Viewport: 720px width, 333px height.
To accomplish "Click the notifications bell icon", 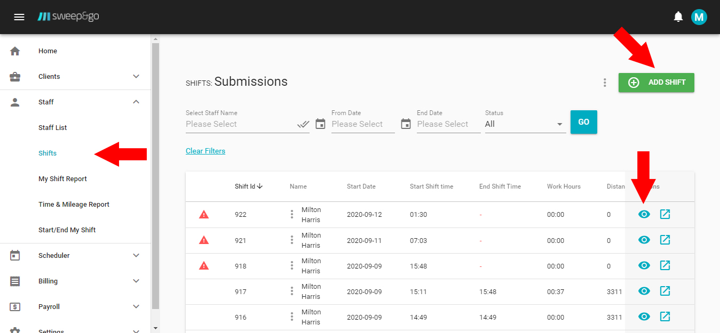I will 678,17.
